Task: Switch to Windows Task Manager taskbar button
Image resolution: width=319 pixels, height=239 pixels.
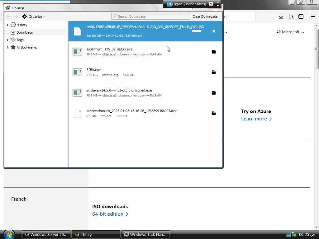Action: click(146, 235)
